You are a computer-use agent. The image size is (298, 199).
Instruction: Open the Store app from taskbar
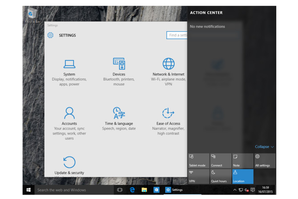pos(157,190)
